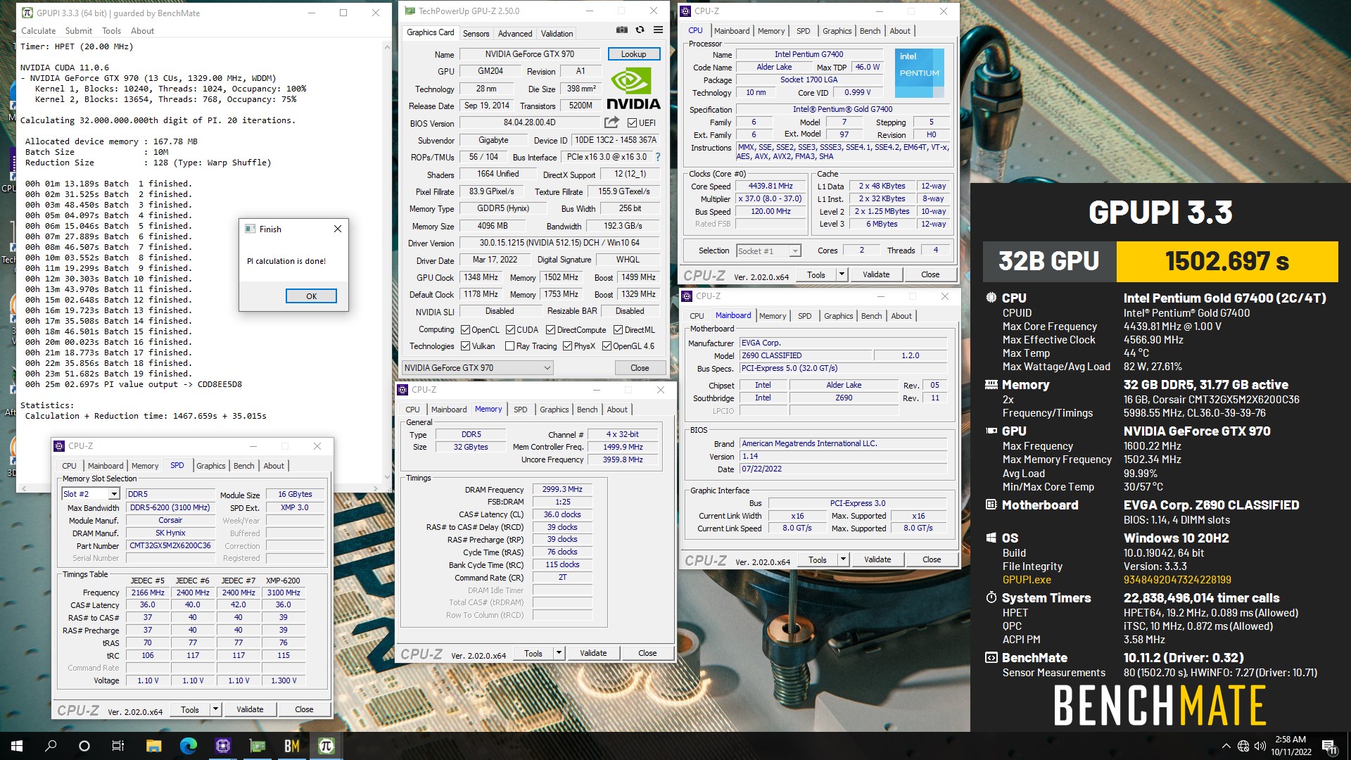The height and width of the screenshot is (760, 1351).
Task: Click the network tray icon
Action: [1243, 746]
